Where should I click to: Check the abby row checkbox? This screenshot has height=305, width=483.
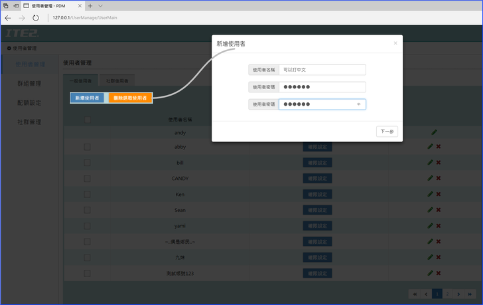pyautogui.click(x=87, y=147)
